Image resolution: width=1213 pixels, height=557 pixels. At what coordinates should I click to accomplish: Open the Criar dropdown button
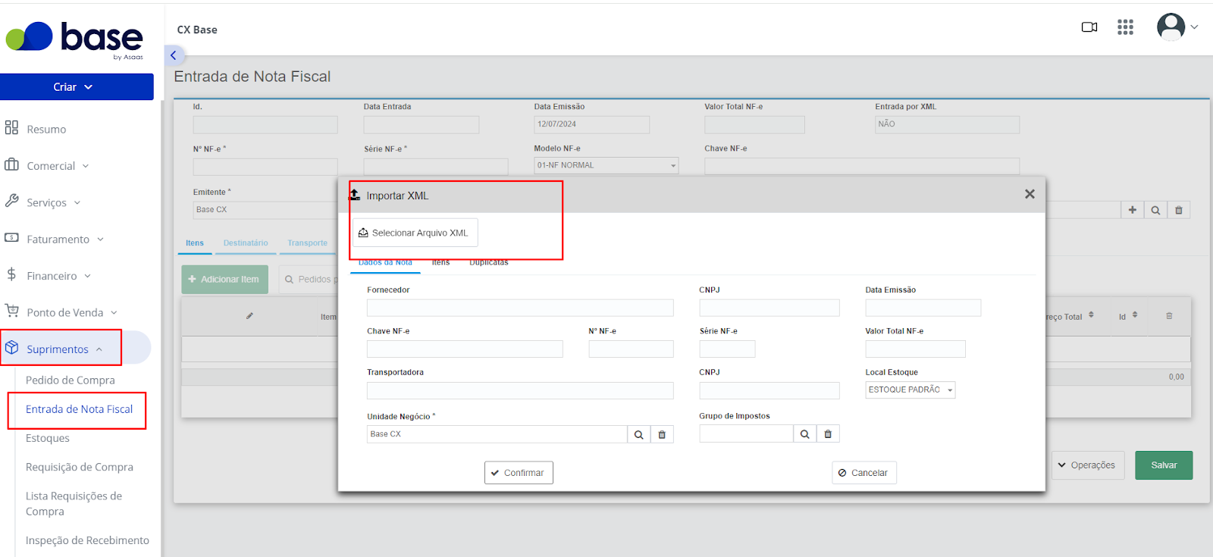point(77,87)
